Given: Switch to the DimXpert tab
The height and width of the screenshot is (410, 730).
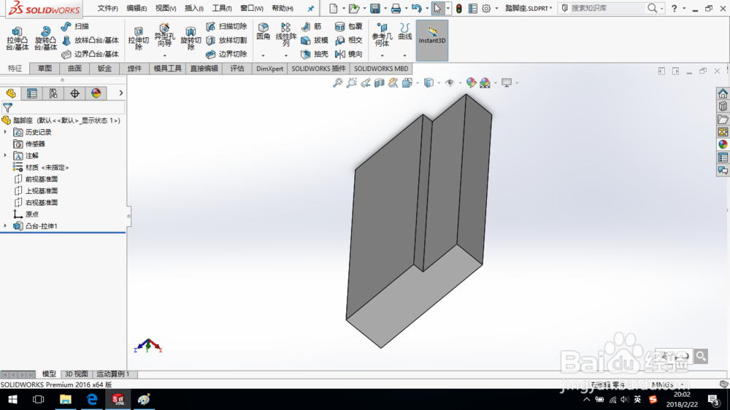Looking at the screenshot, I should click(269, 69).
